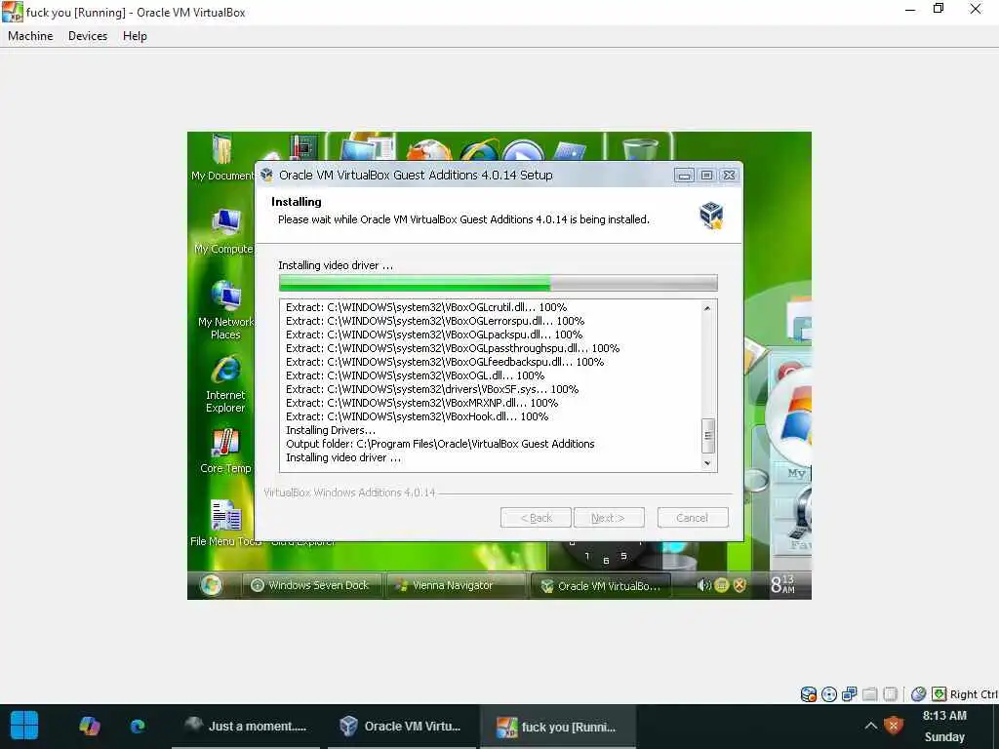Click guest tray volume speaker icon
This screenshot has height=749, width=999.
(x=703, y=585)
